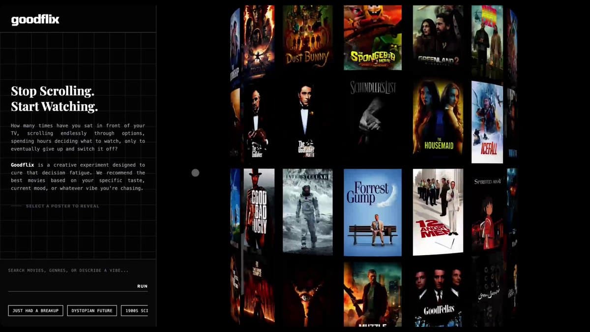Image resolution: width=590 pixels, height=332 pixels.
Task: Select The Godfather Part II poster
Action: pyautogui.click(x=307, y=121)
